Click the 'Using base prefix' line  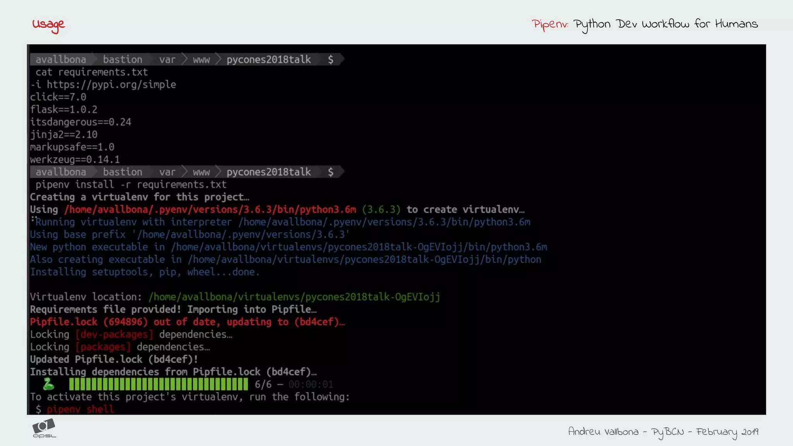tap(190, 234)
